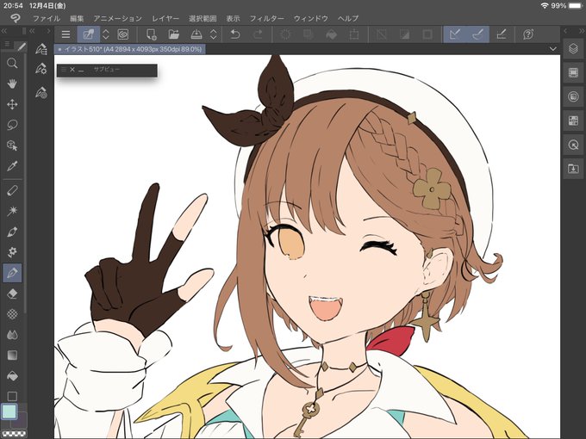Toggle show selection border icon
Screen dimensions: 586x439
click(x=427, y=34)
